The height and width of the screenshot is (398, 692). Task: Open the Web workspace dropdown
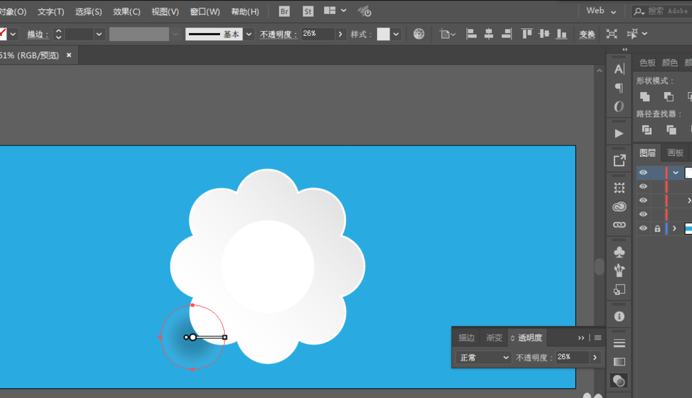[601, 11]
